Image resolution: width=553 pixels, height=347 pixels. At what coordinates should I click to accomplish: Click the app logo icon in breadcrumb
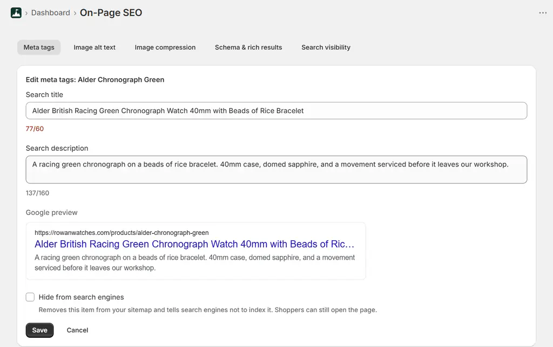pos(16,13)
